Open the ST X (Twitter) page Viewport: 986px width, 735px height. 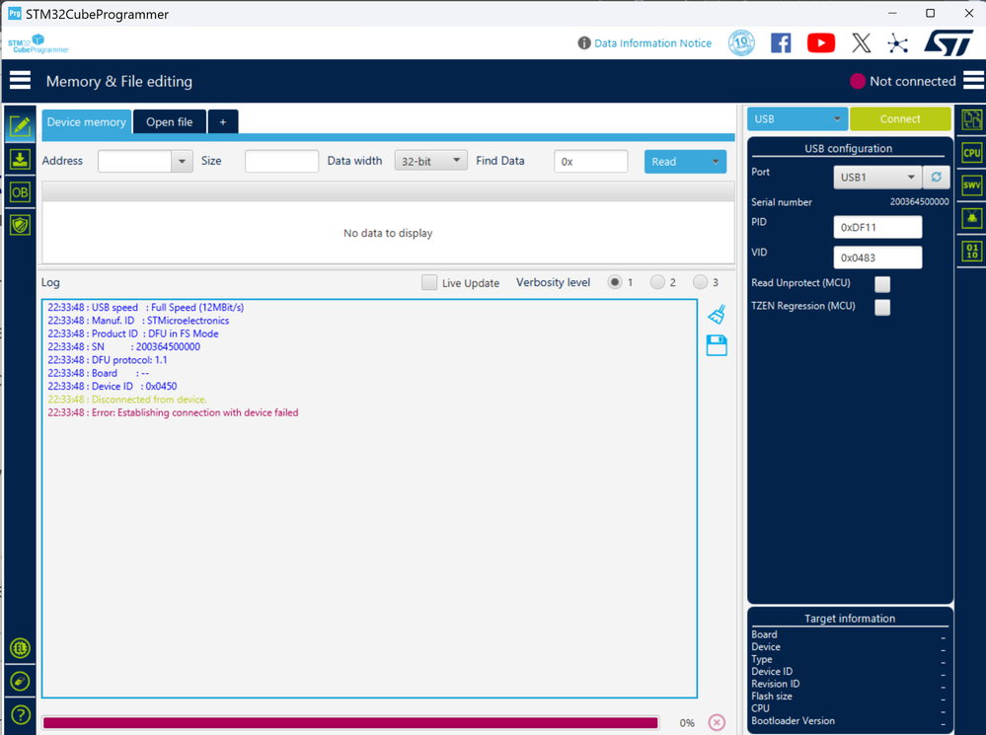tap(862, 42)
